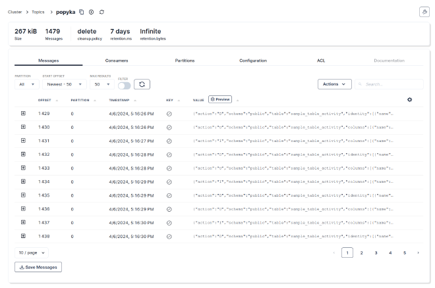Go to pagination page 3

tap(376, 252)
